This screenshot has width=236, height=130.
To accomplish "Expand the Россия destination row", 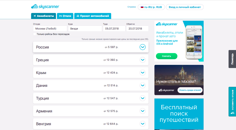I will click(x=143, y=47).
